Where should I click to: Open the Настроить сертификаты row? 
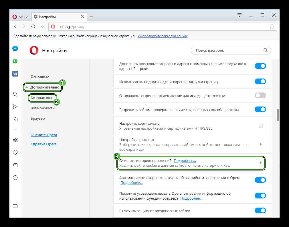193,126
